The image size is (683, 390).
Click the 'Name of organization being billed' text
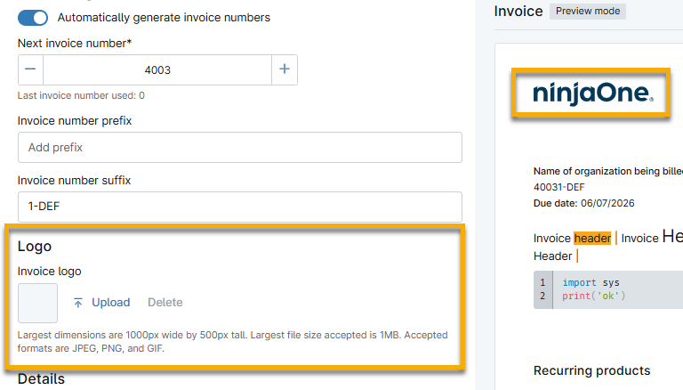pyautogui.click(x=608, y=171)
